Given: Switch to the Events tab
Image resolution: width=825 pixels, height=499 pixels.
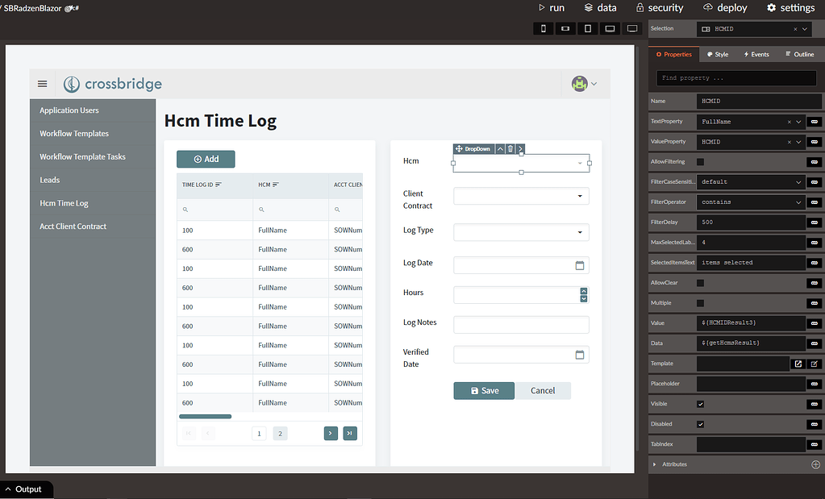Looking at the screenshot, I should coord(756,54).
